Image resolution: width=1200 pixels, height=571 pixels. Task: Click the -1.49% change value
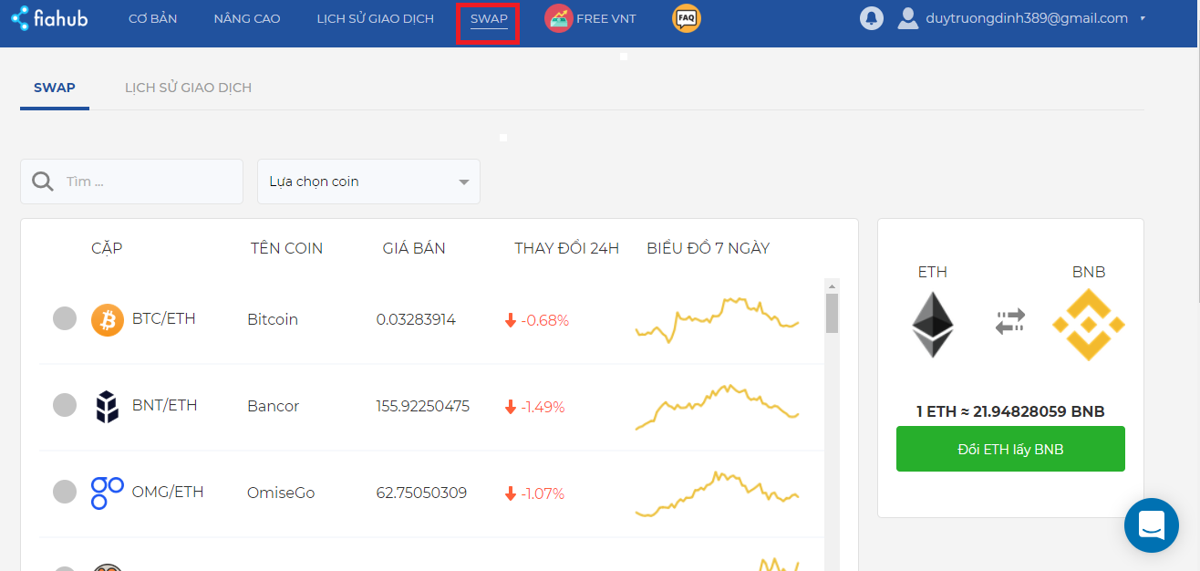[543, 407]
